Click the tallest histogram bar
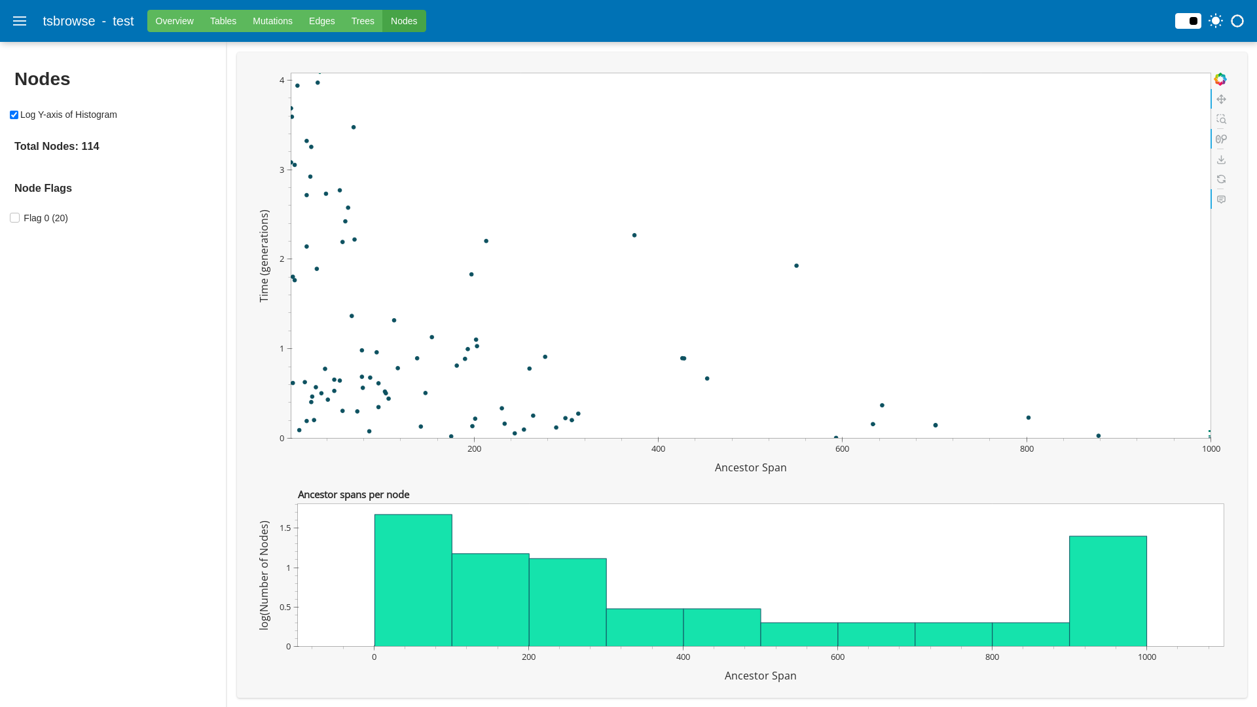1257x707 pixels. coord(413,580)
